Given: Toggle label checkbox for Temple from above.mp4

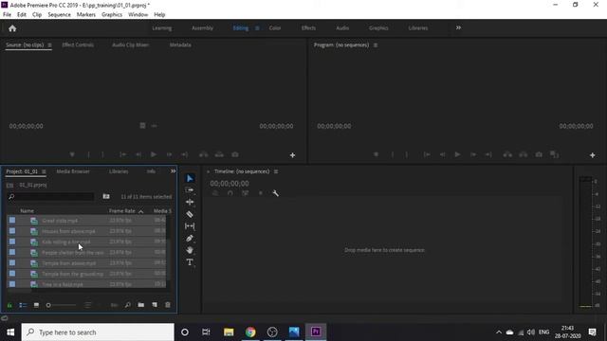Looking at the screenshot, I should pyautogui.click(x=12, y=263).
